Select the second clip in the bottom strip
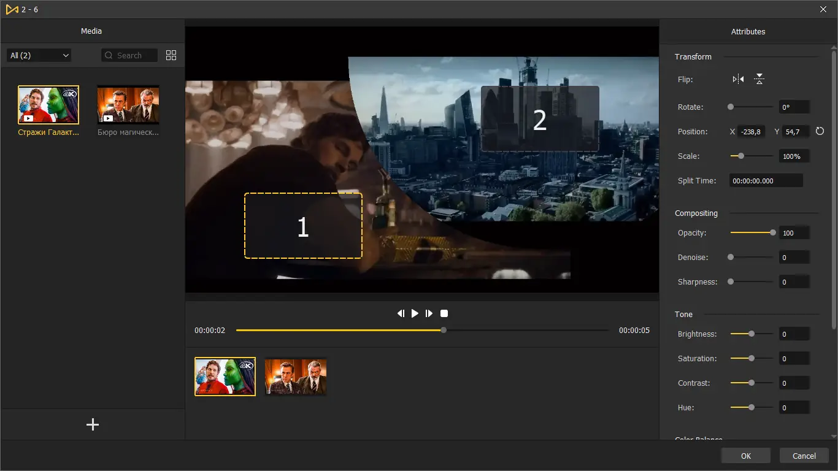The image size is (838, 471). (x=296, y=376)
